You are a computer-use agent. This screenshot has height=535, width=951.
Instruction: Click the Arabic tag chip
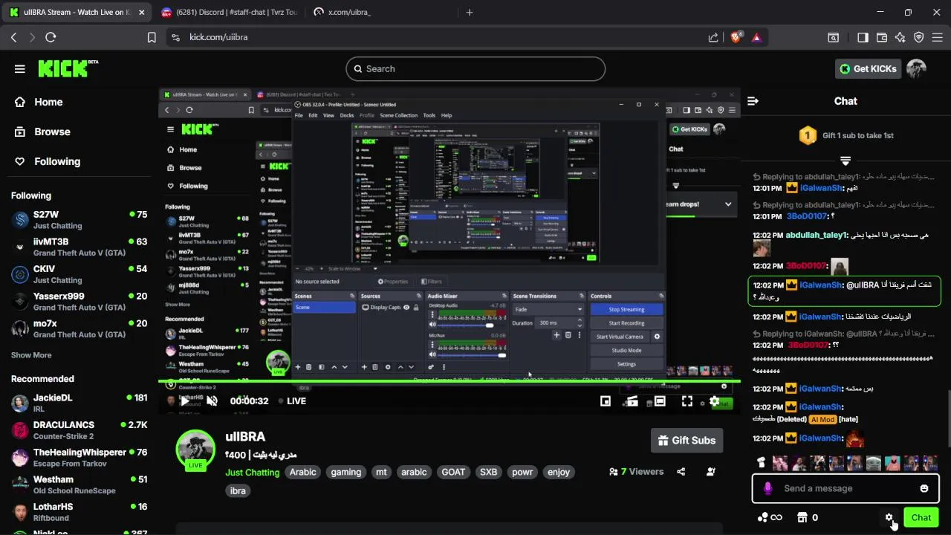click(x=303, y=472)
